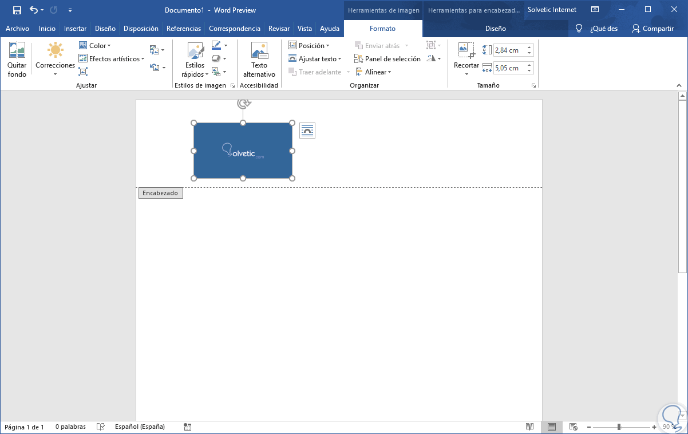Switch to the Correspondencia tab

coord(235,29)
